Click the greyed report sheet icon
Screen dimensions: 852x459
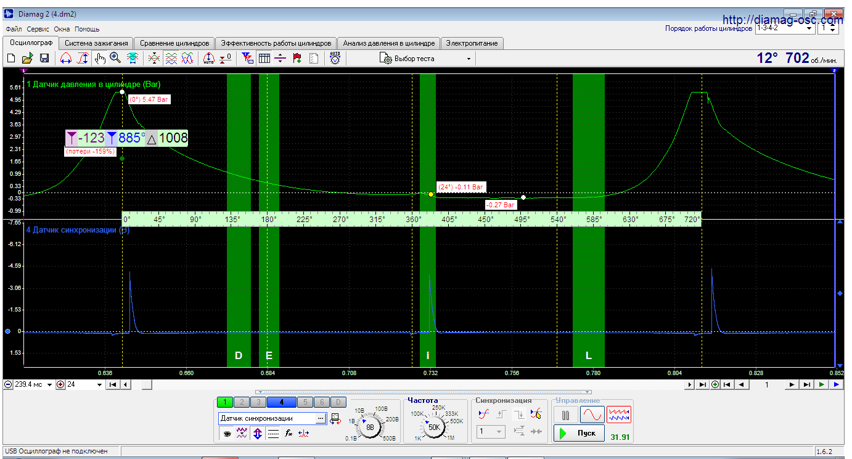tap(314, 59)
